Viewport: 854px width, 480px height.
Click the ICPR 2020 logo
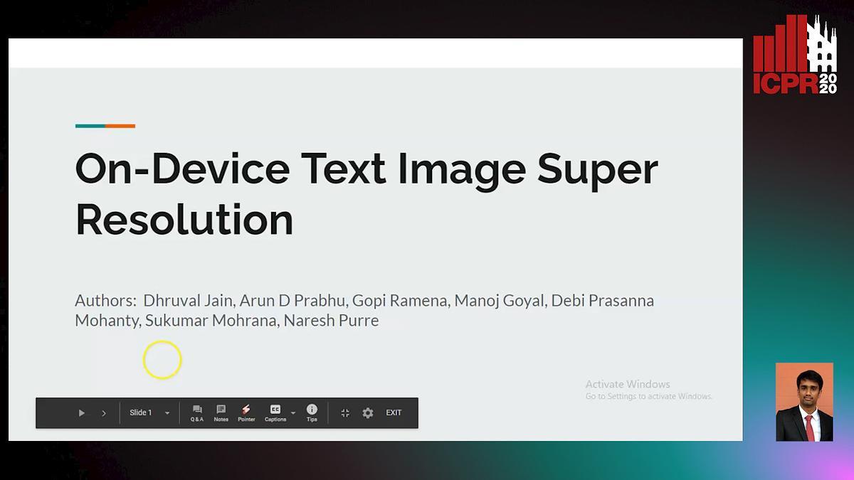795,55
